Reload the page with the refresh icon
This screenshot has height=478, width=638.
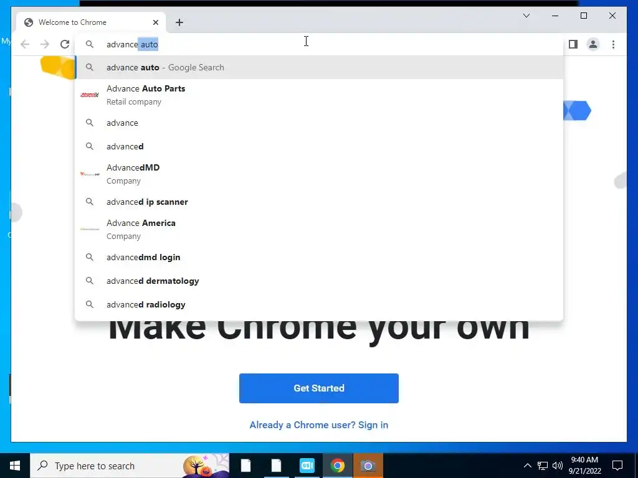[65, 44]
